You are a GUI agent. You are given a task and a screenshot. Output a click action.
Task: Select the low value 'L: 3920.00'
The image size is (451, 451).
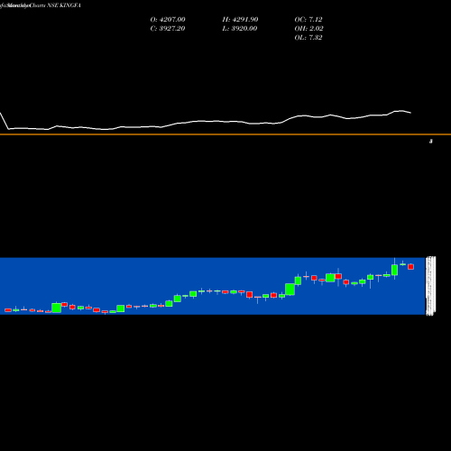(x=240, y=29)
